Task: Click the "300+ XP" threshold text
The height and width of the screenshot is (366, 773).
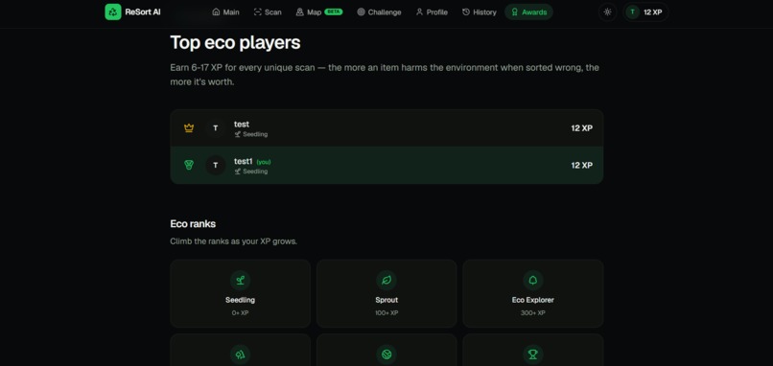Action: [x=533, y=312]
